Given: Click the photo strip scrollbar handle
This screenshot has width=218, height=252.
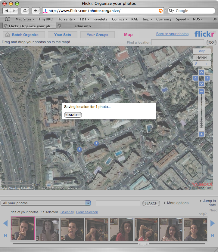Looking at the screenshot, I should (x=143, y=244).
